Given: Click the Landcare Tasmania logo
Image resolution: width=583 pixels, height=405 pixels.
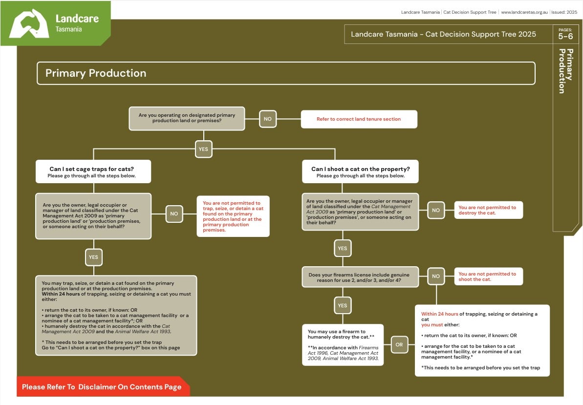Looking at the screenshot, I should (x=55, y=23).
